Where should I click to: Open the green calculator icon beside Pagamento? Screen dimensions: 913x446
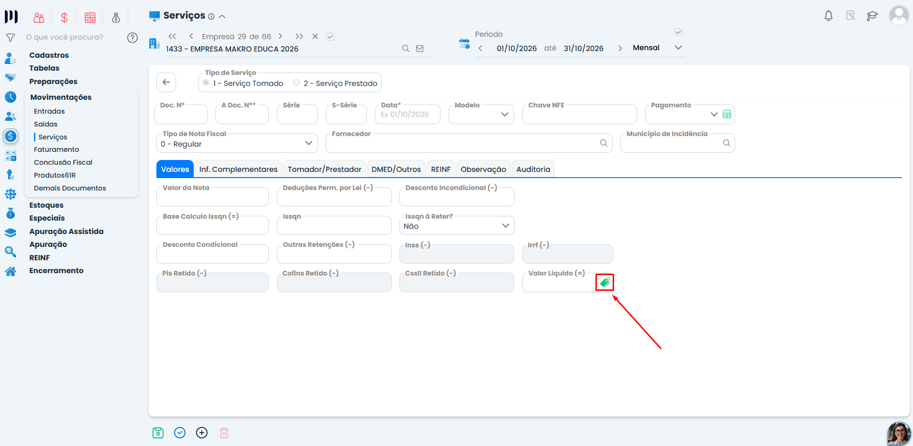727,114
